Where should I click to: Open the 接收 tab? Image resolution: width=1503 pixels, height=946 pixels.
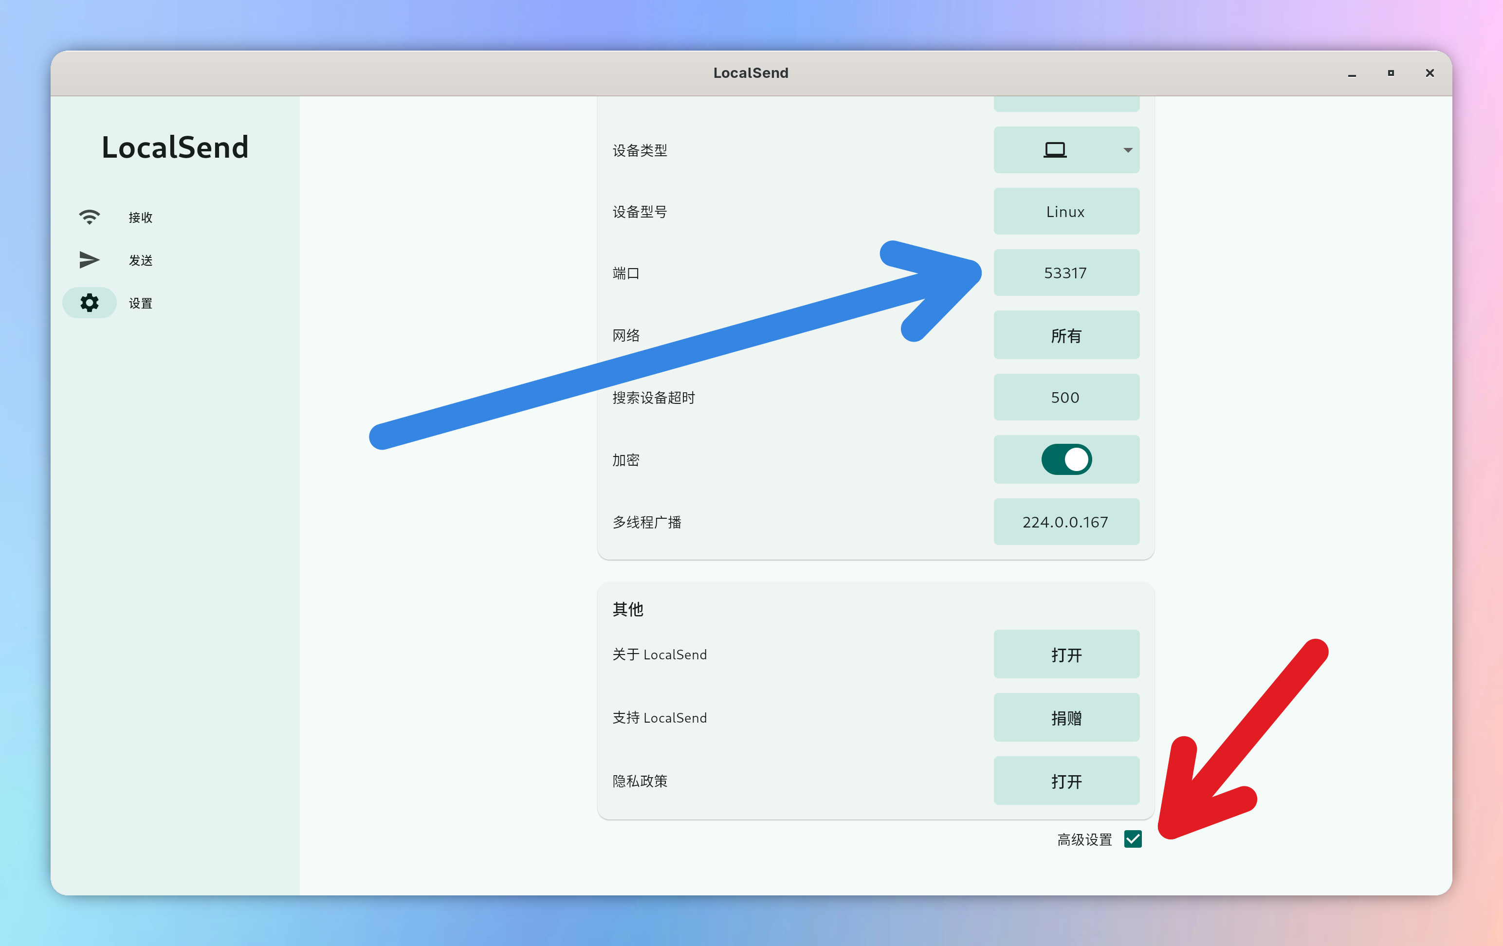pos(141,217)
